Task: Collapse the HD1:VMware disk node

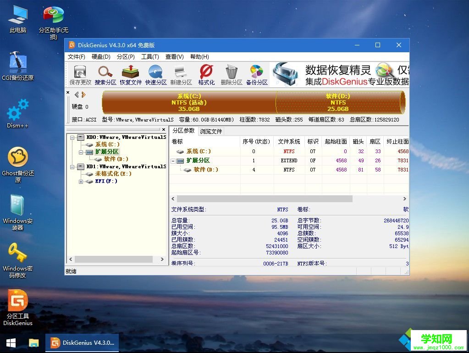Action: 72,166
